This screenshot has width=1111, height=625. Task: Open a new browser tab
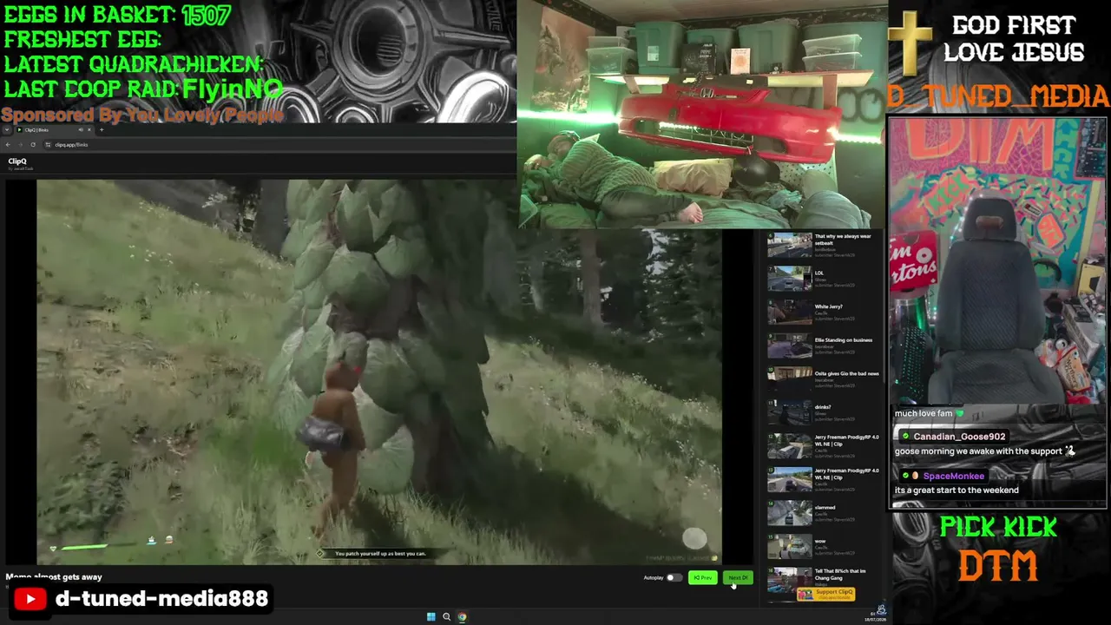click(102, 130)
